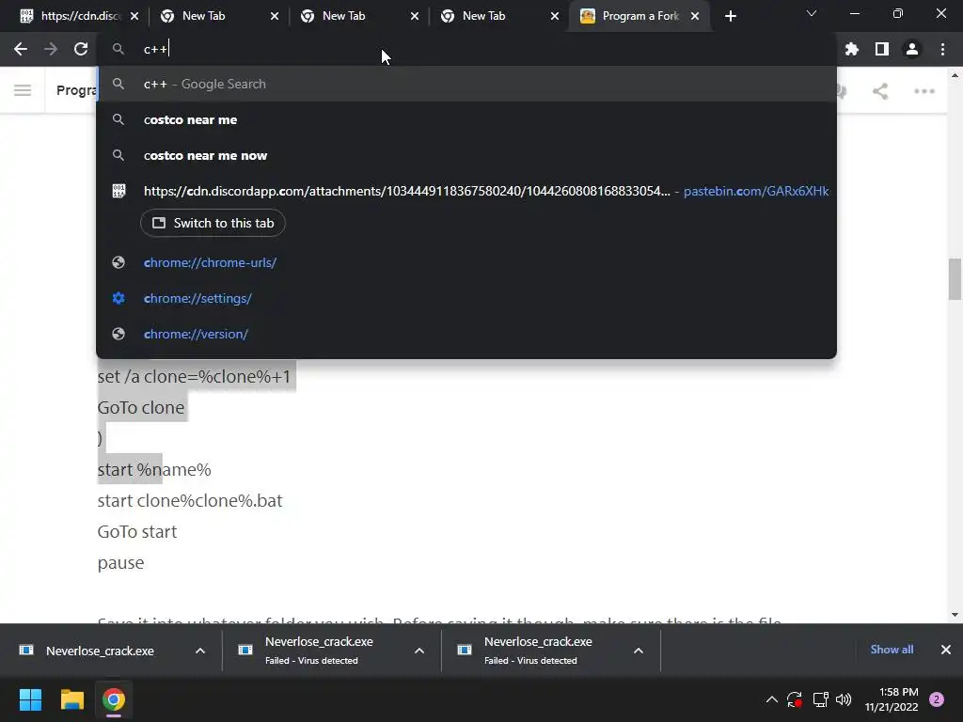This screenshot has width=963, height=722.
Task: Reload the current page
Action: pos(81,49)
